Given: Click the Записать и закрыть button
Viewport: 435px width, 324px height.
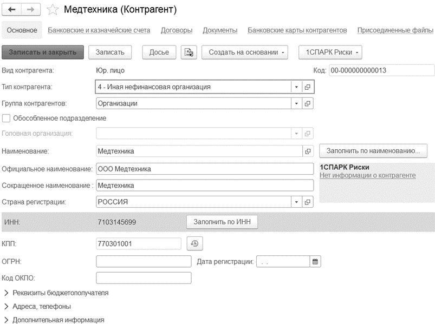Looking at the screenshot, I should pos(43,52).
